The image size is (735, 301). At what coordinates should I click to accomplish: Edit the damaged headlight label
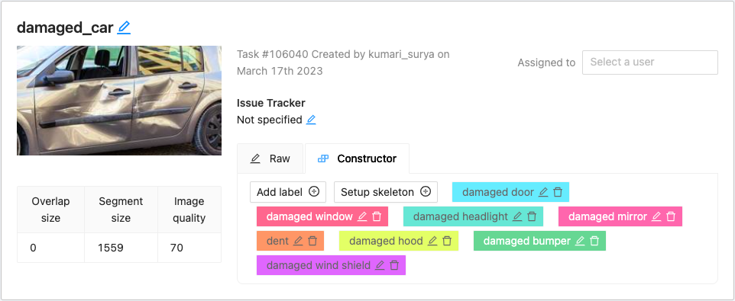517,216
